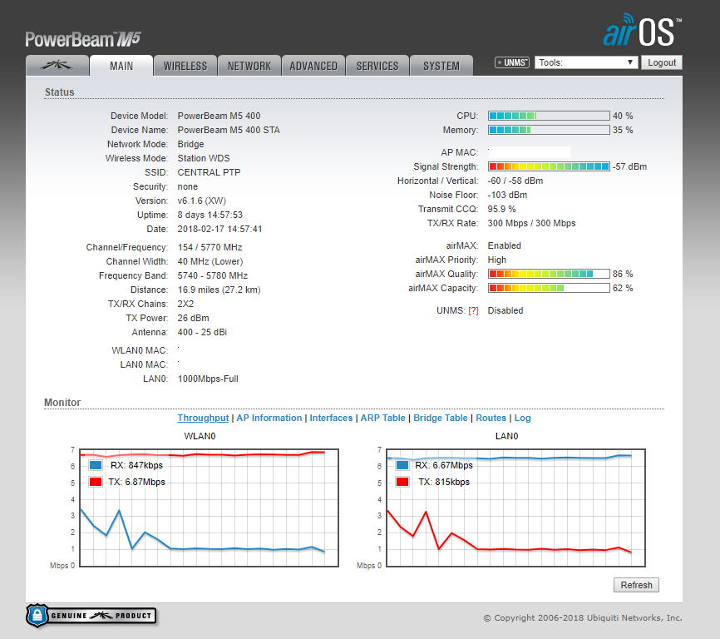Open the SYSTEM tab
The width and height of the screenshot is (720, 639).
pos(441,66)
